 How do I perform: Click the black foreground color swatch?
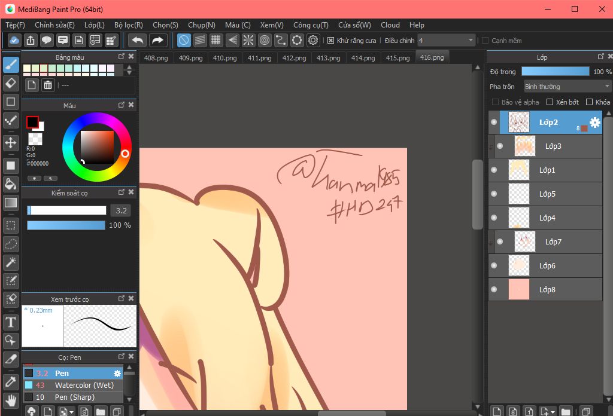tap(32, 122)
